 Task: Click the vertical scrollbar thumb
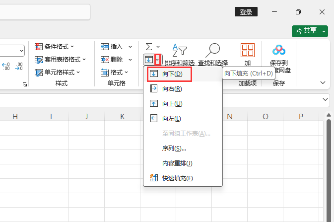pos(329,171)
